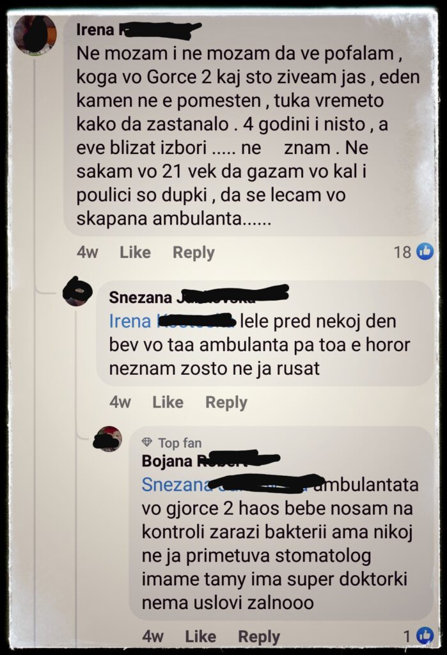Screen dimensions: 447x655
Task: Reply to Bojana's comment
Action: pyautogui.click(x=258, y=636)
